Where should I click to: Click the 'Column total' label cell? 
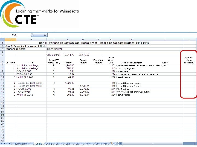53,55
